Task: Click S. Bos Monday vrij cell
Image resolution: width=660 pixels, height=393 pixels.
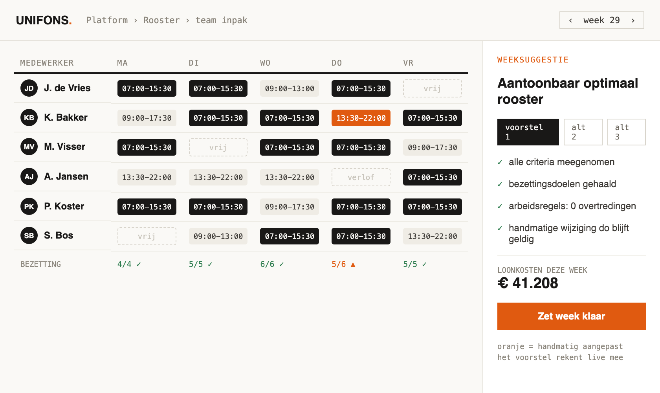Action: pyautogui.click(x=147, y=236)
